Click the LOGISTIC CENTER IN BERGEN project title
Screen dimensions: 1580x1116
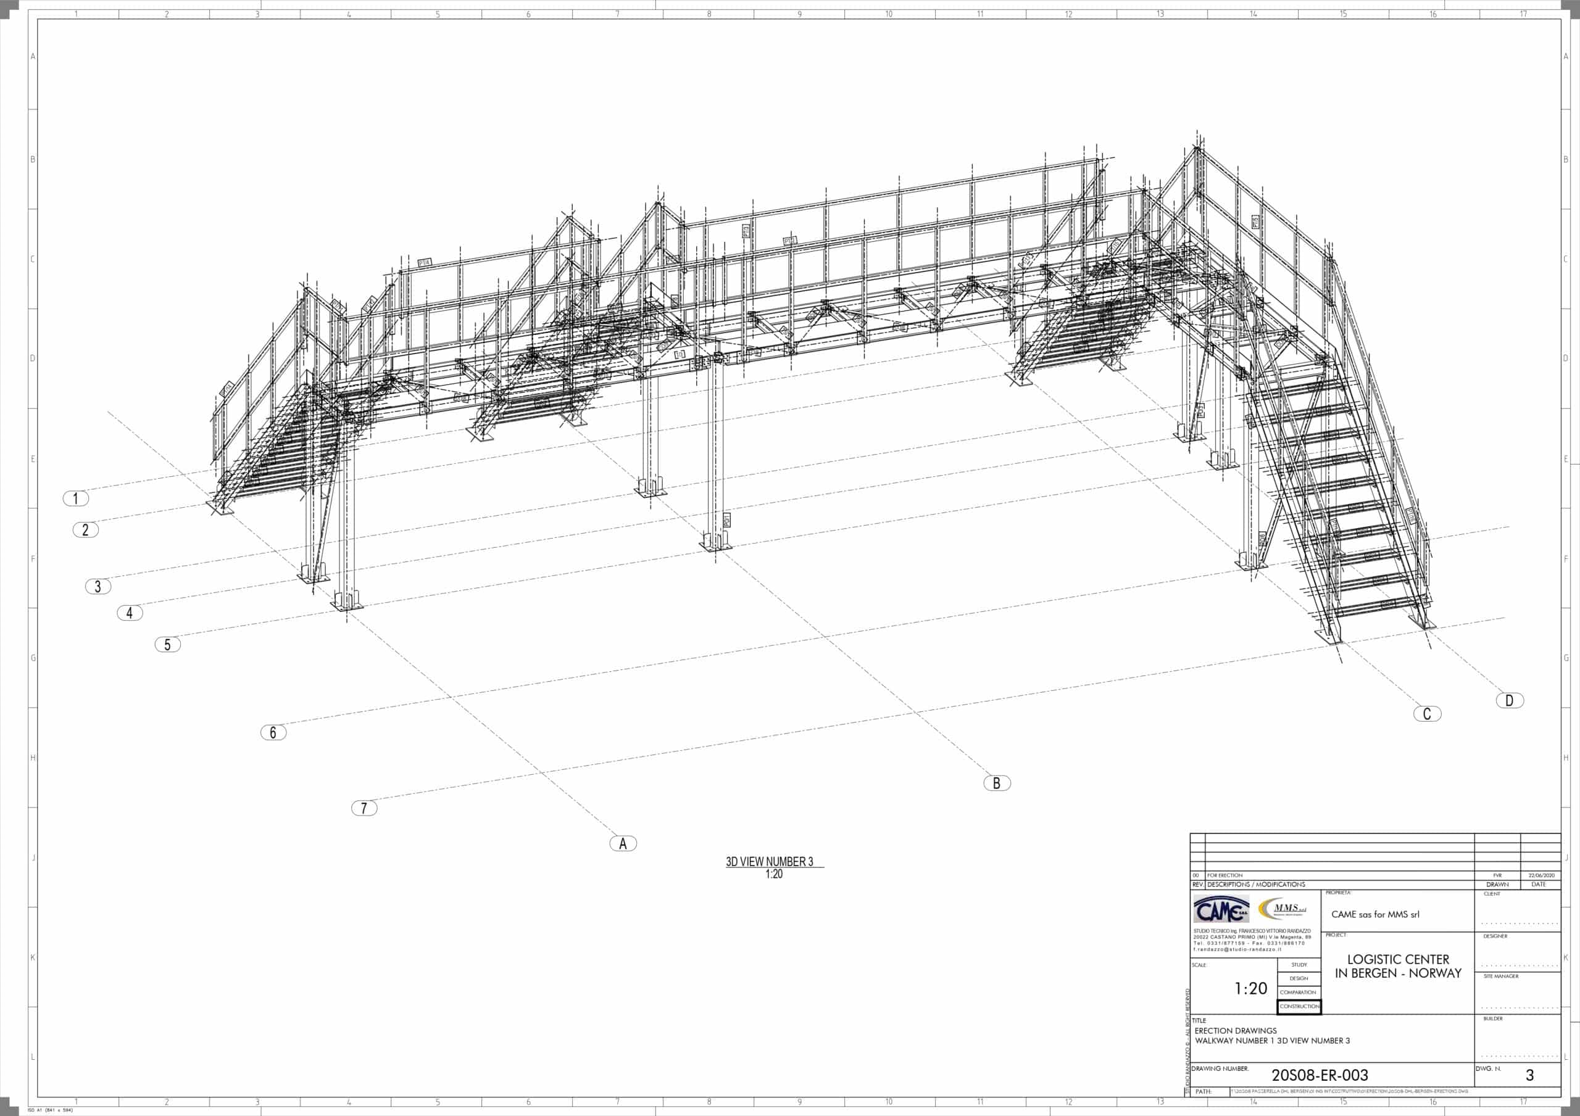point(1398,966)
